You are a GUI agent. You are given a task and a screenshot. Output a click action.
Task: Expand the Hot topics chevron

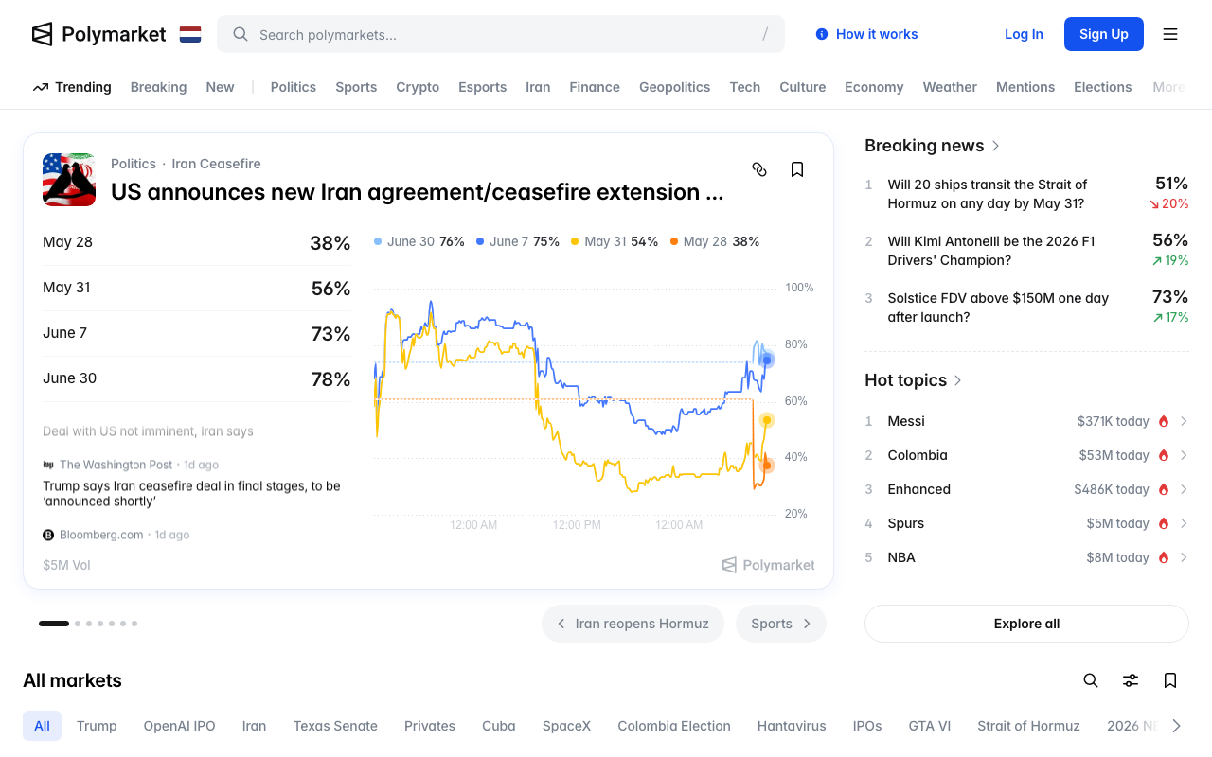point(957,380)
